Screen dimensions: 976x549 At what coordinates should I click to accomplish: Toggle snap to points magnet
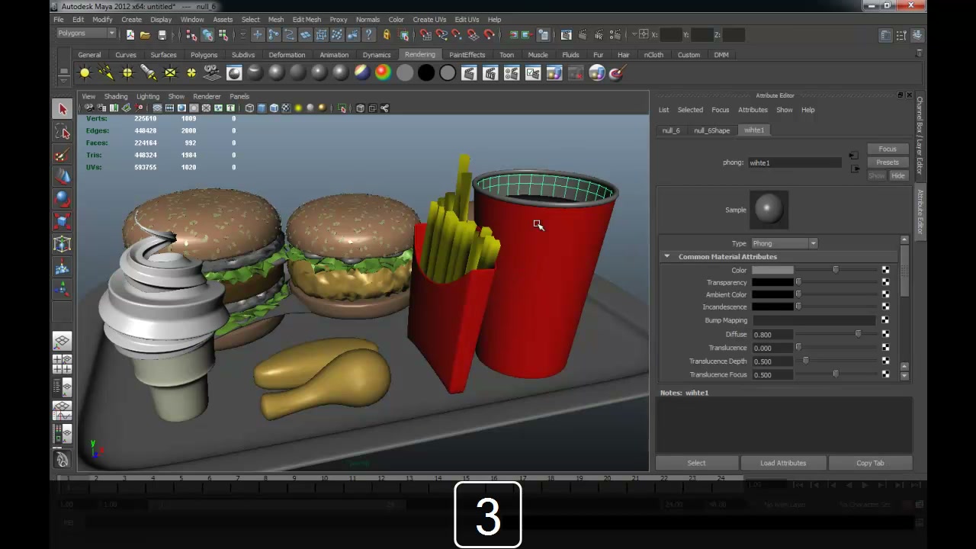coord(457,35)
